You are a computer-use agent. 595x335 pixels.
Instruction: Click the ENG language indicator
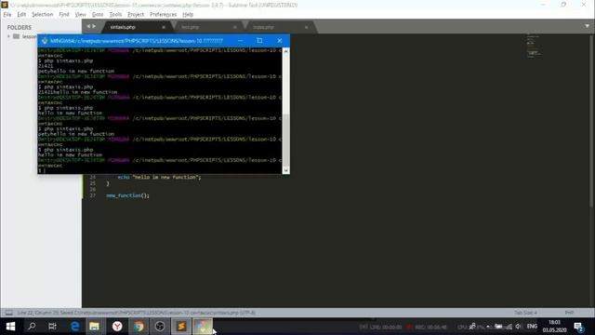pos(532,327)
